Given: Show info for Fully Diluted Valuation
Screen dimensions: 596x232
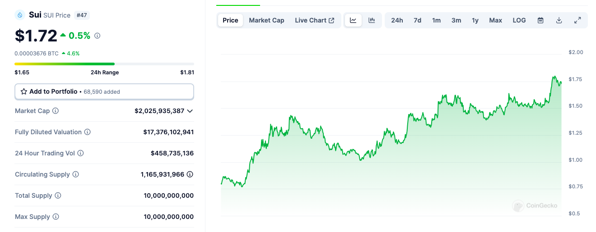Looking at the screenshot, I should click(88, 132).
